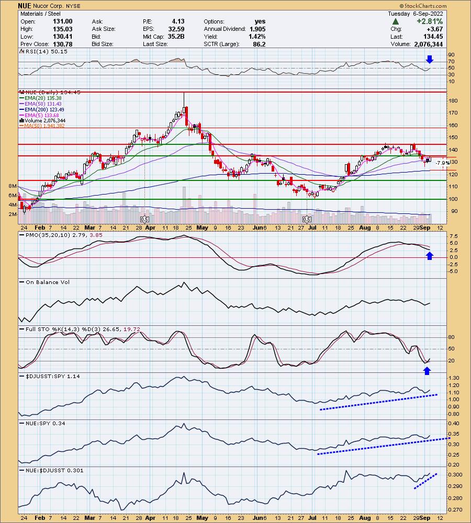Select the Materials / Steel sector label
471x523 pixels.
click(40, 14)
